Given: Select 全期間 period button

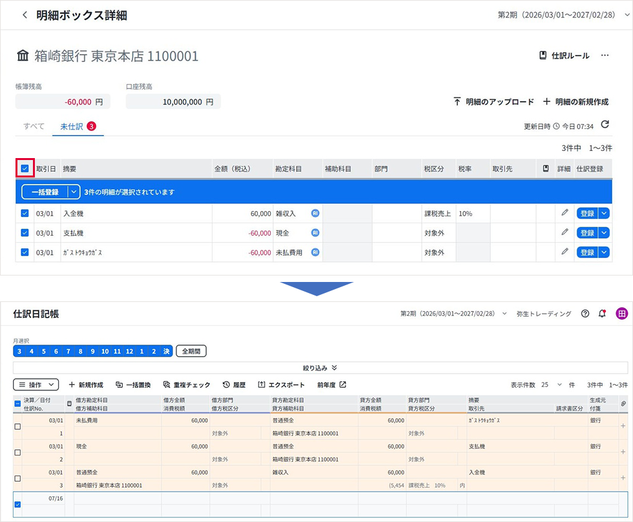Looking at the screenshot, I should pyautogui.click(x=191, y=351).
